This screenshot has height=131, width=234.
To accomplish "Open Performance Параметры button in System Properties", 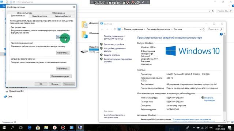I will click(x=63, y=37).
